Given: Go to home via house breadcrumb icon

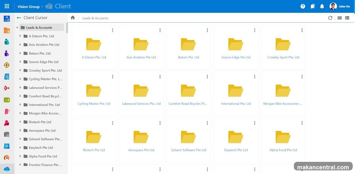Looking at the screenshot, I should click(73, 18).
